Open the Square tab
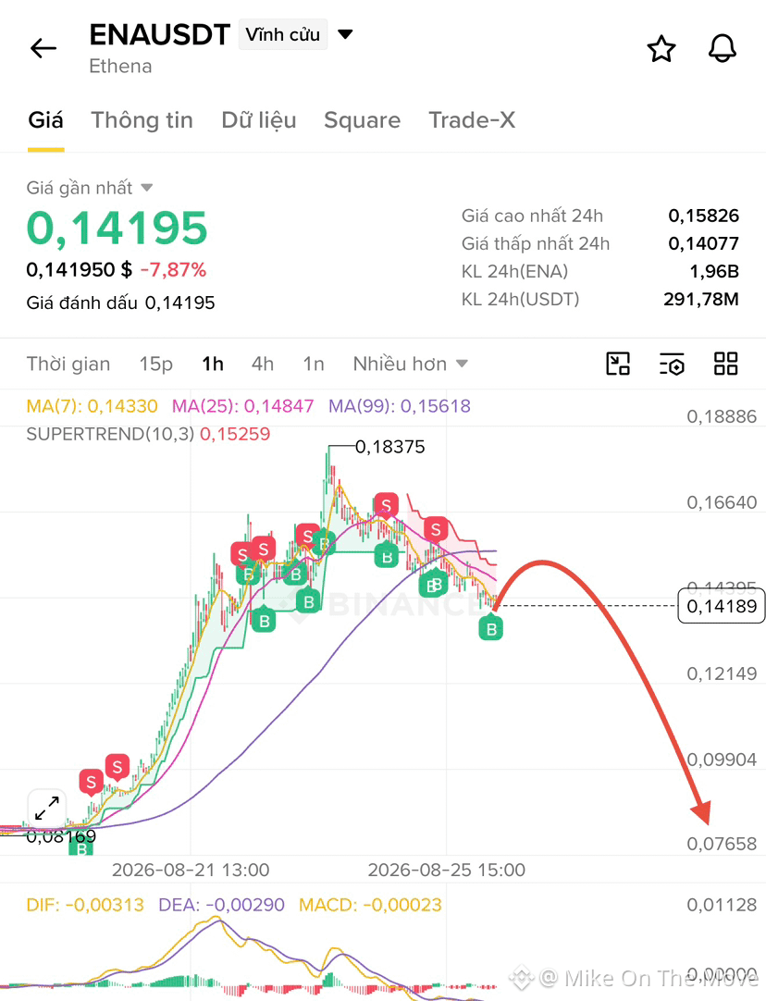The image size is (766, 1001). [362, 120]
